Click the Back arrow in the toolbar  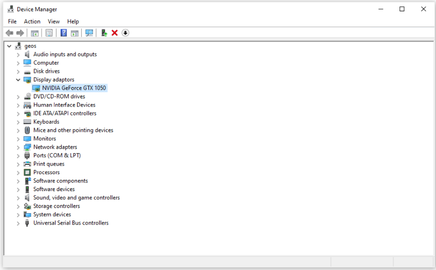[9, 33]
